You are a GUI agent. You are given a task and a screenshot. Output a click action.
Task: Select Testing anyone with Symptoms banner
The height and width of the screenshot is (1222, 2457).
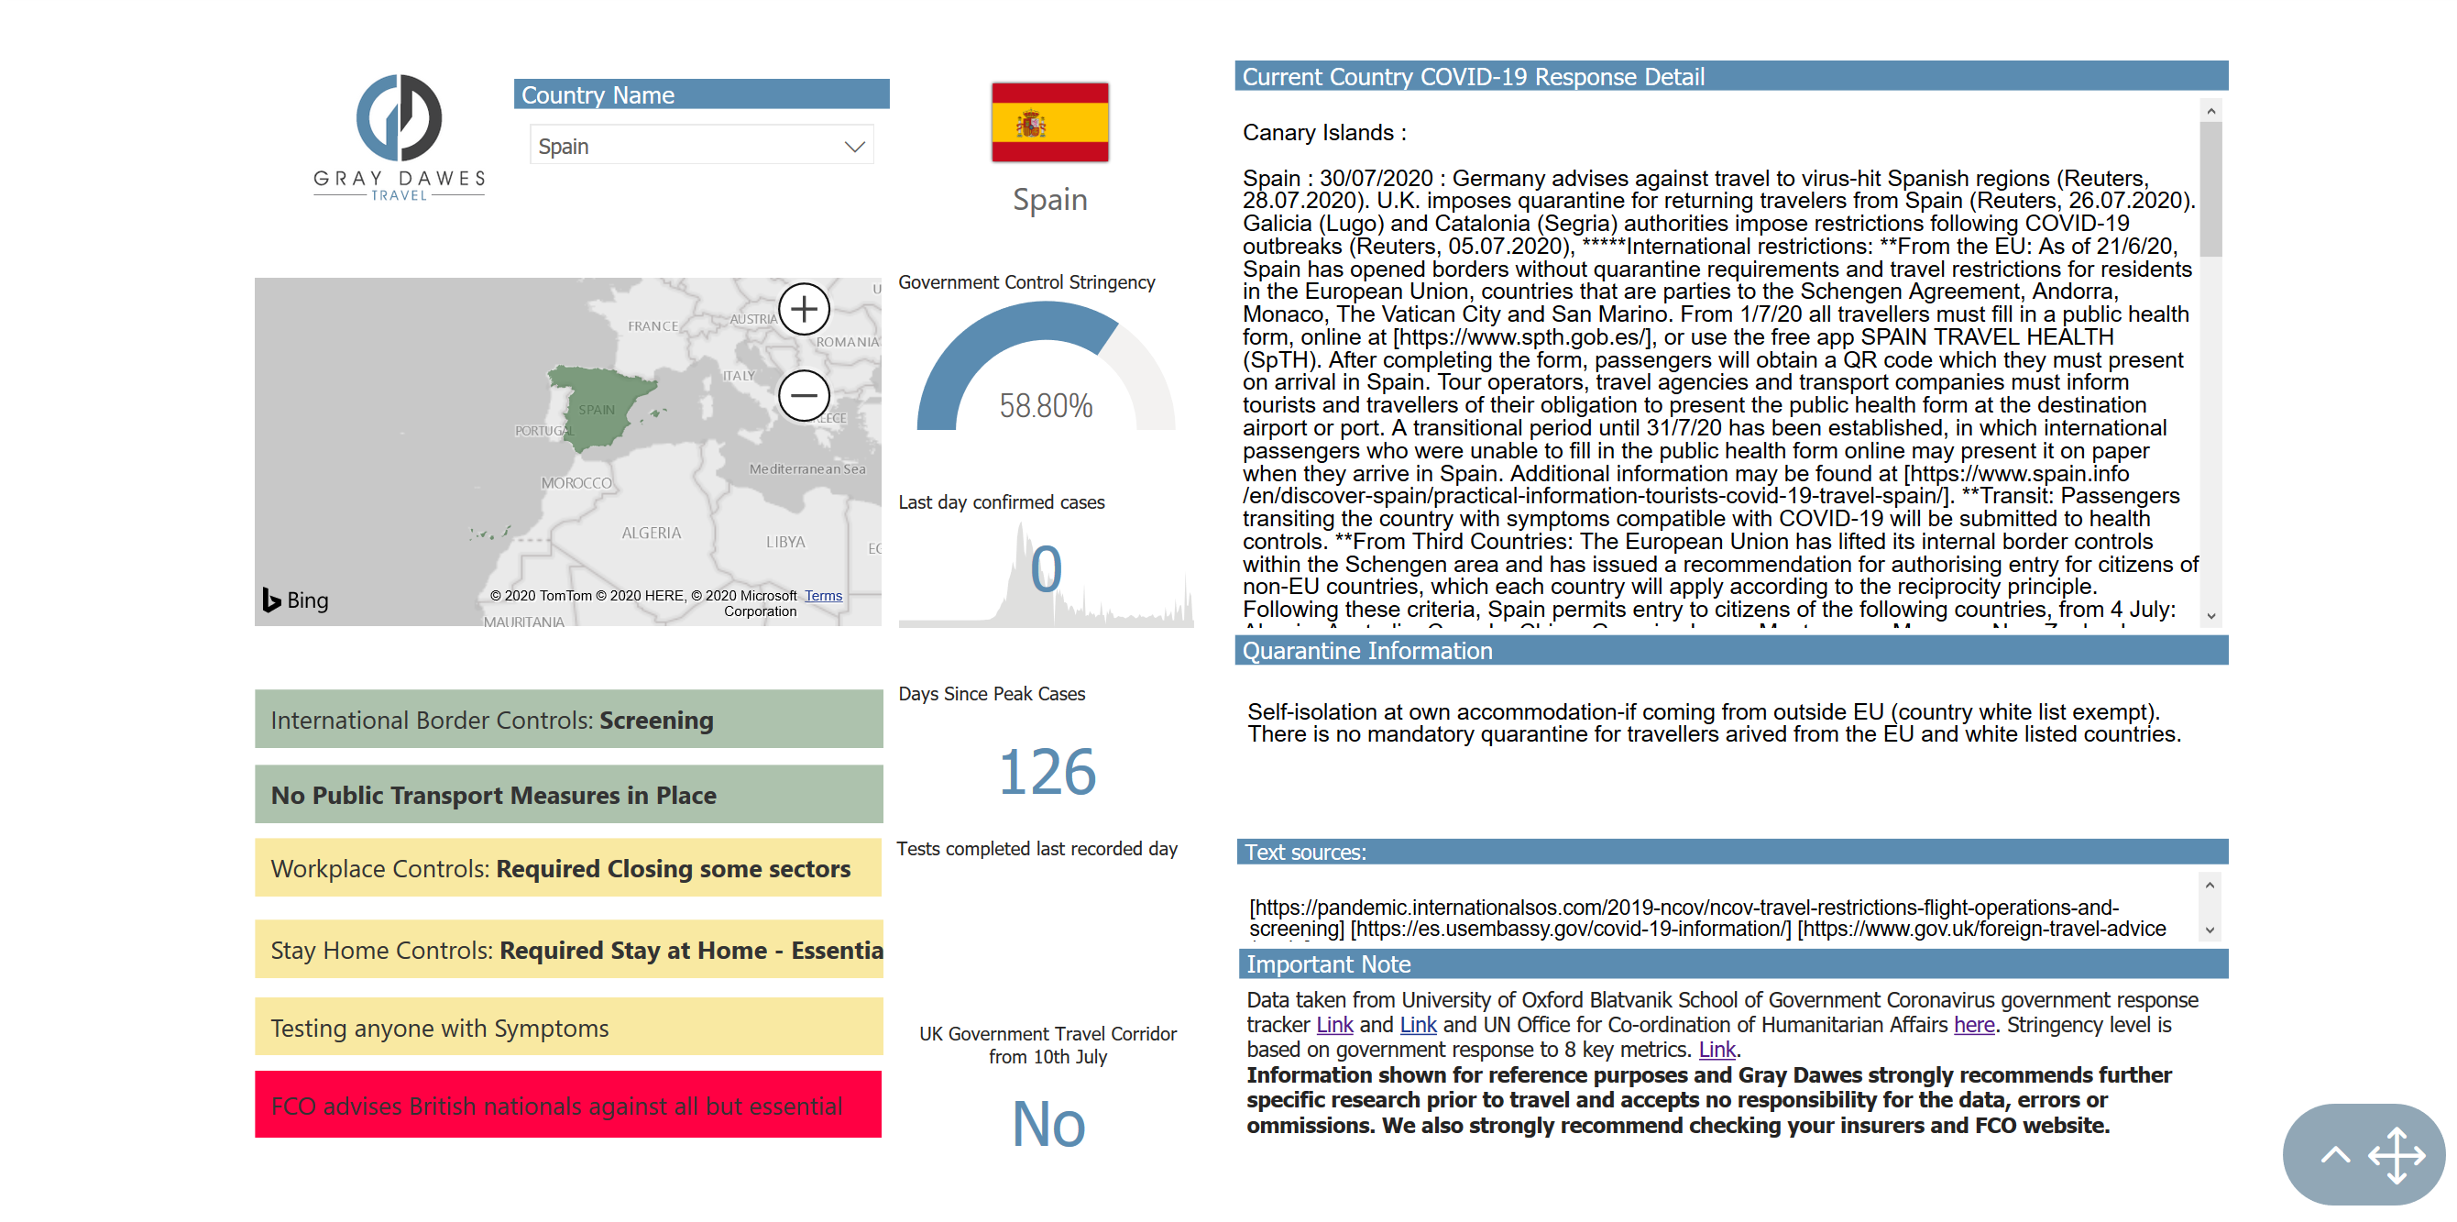(568, 1028)
